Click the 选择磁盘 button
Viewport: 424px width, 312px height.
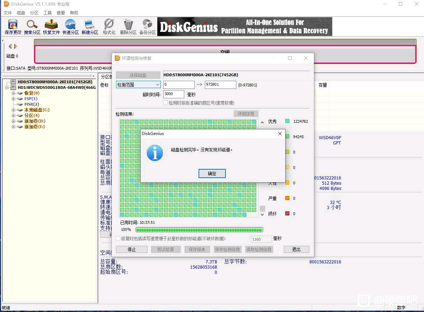138,75
